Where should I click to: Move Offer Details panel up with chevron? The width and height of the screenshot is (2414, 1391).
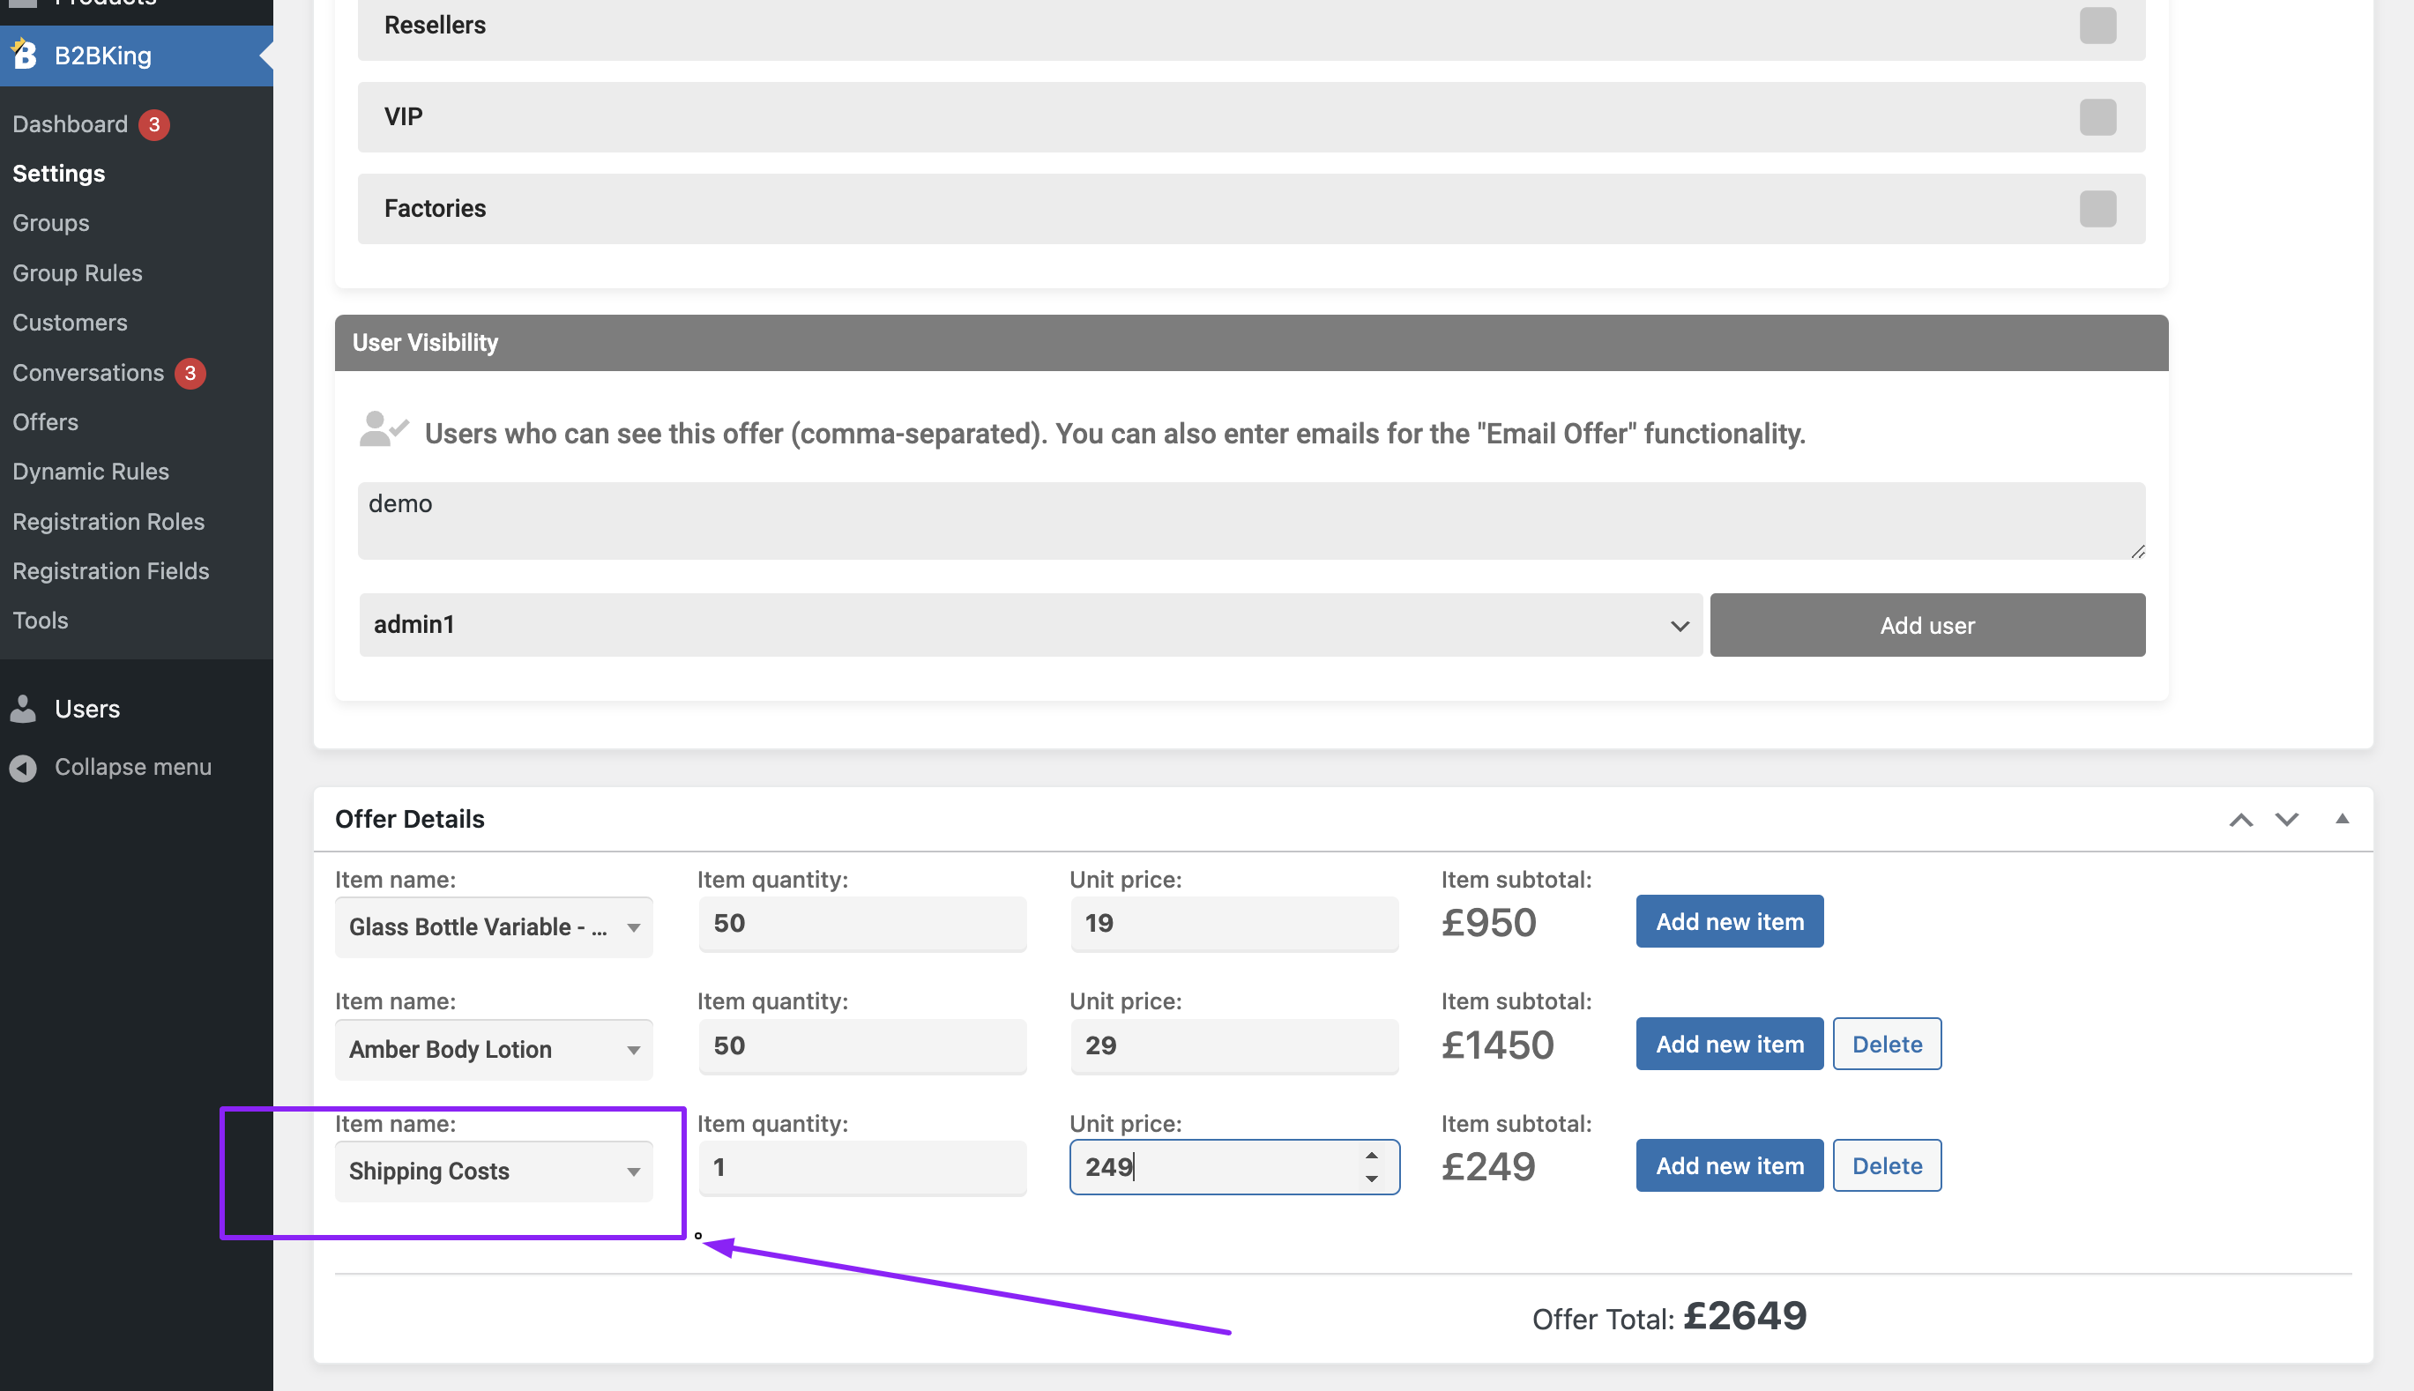pos(2241,820)
